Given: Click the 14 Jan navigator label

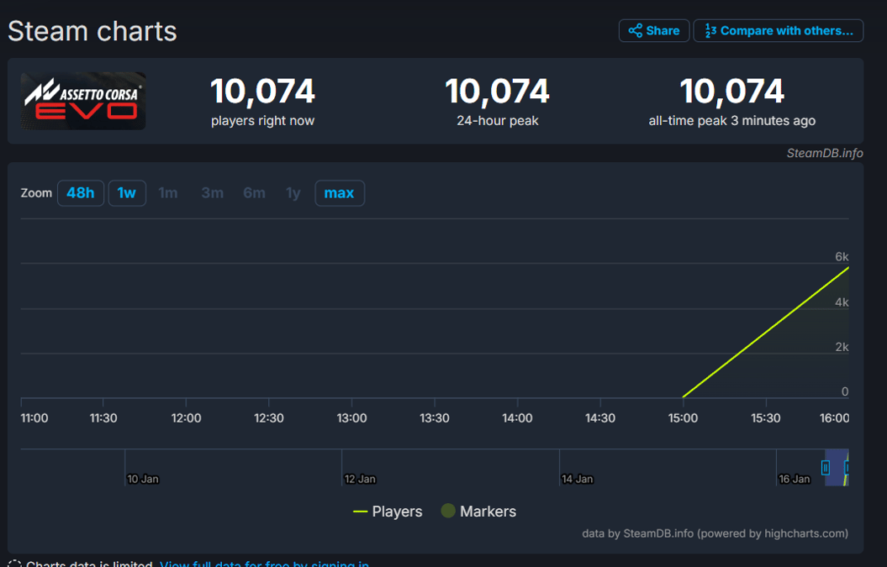Looking at the screenshot, I should 577,479.
